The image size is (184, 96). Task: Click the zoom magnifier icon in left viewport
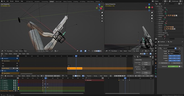click(x=102, y=13)
